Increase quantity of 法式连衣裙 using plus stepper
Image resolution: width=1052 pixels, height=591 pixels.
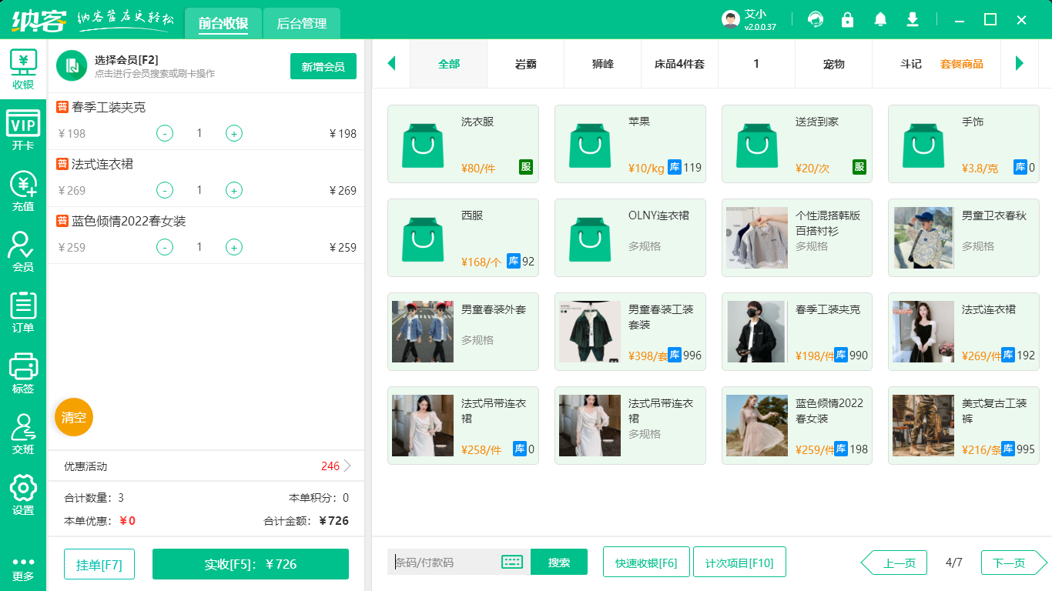click(233, 190)
